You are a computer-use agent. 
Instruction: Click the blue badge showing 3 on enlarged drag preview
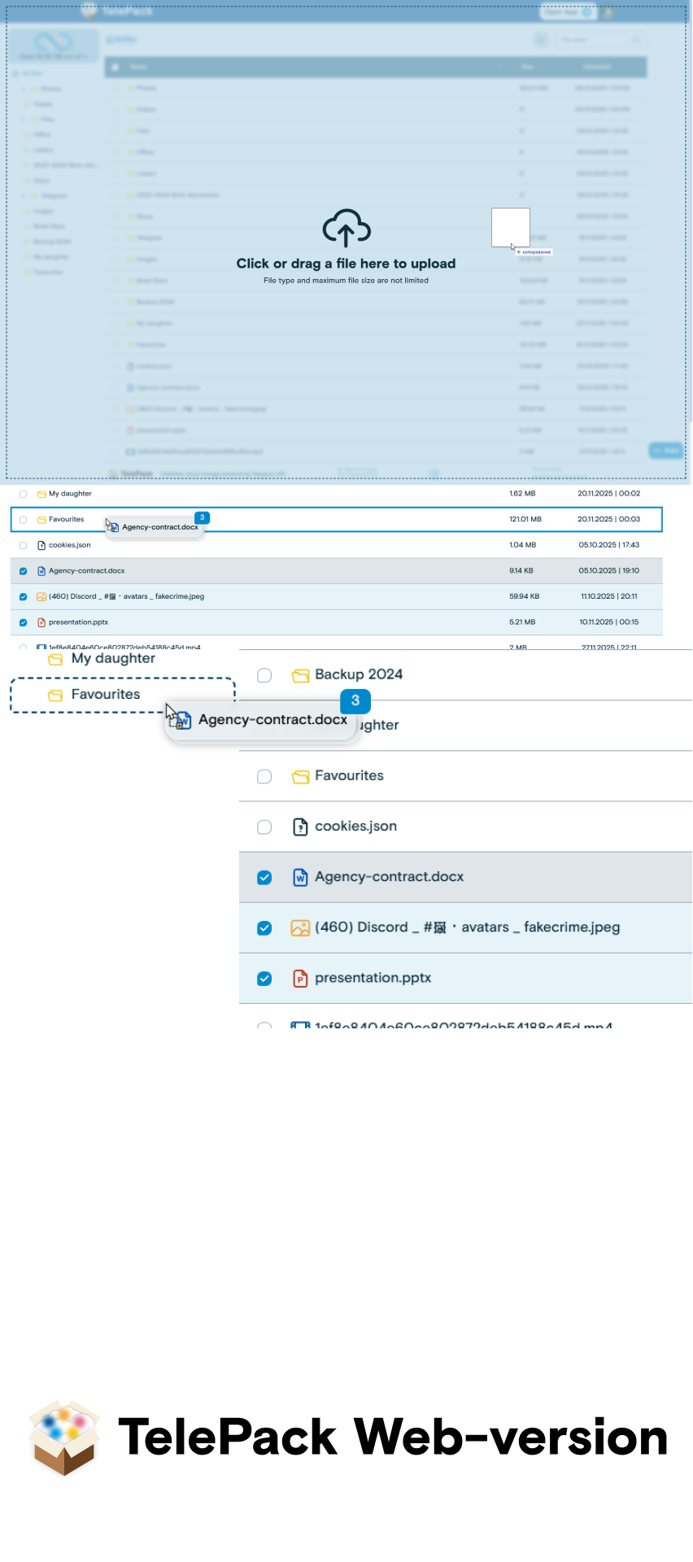coord(355,700)
